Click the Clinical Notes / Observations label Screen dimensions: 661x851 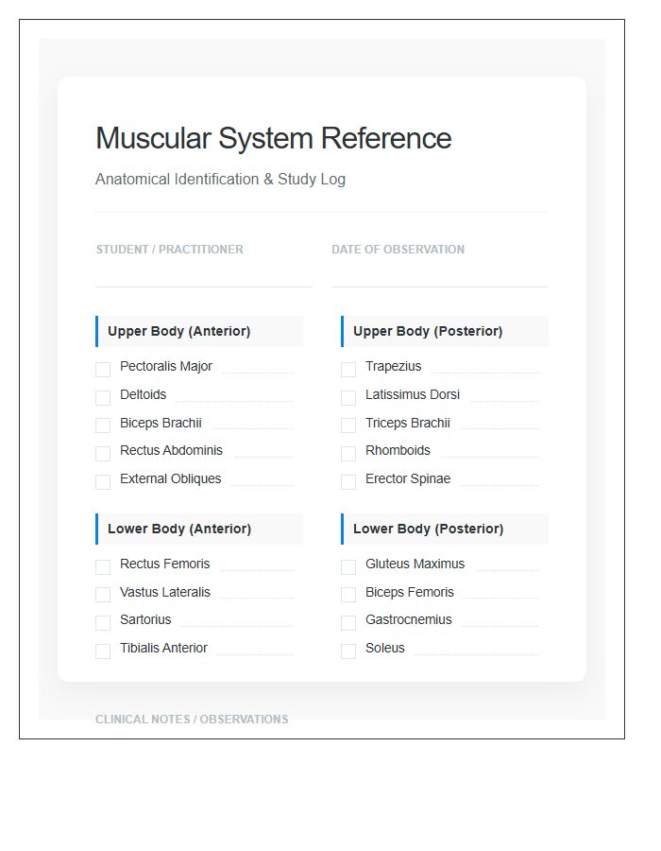tap(192, 720)
